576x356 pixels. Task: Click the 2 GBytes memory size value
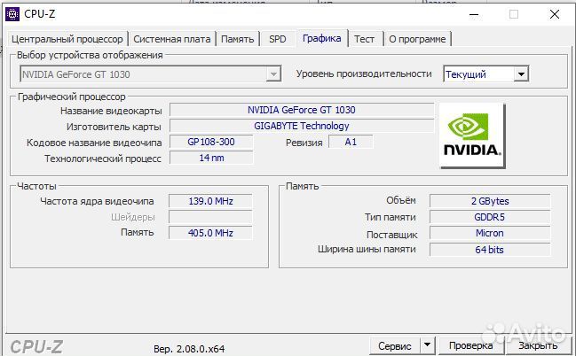[x=490, y=201]
